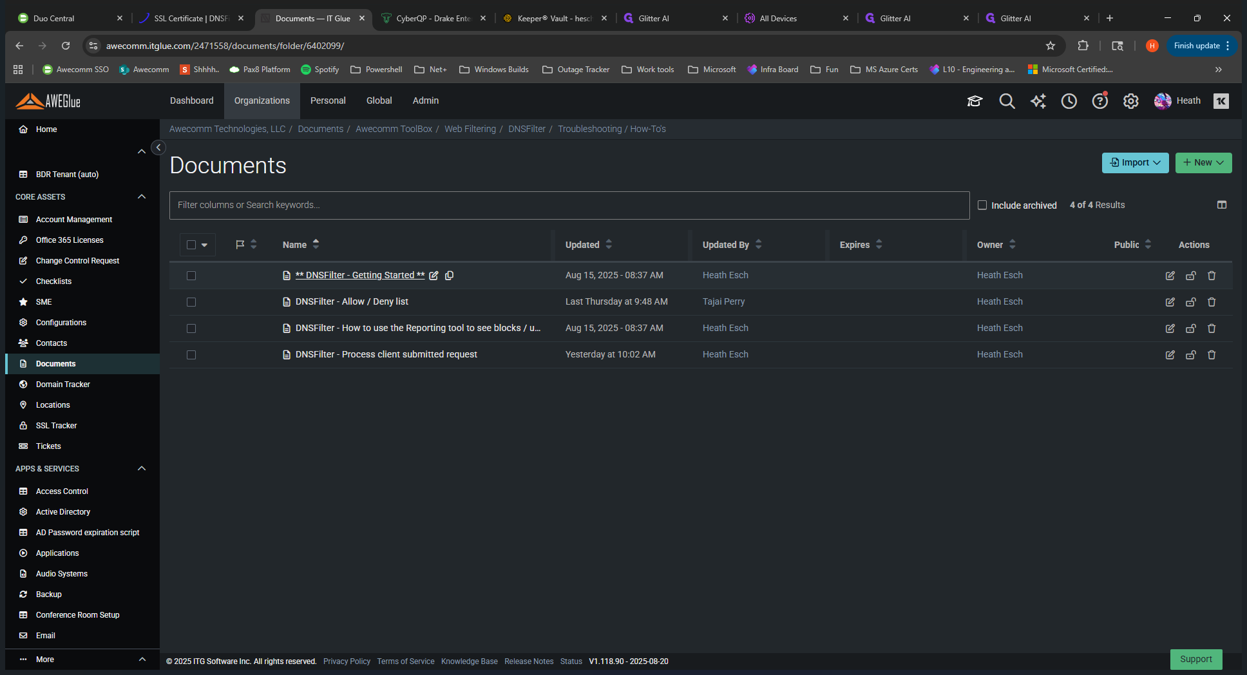Collapse the sidebar with arrow button

[x=158, y=147]
